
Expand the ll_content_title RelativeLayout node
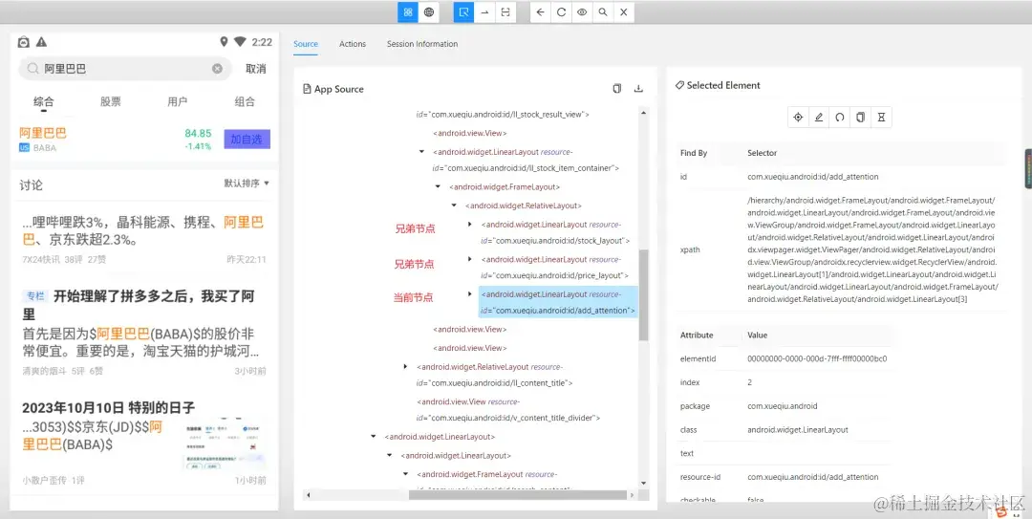(x=405, y=366)
